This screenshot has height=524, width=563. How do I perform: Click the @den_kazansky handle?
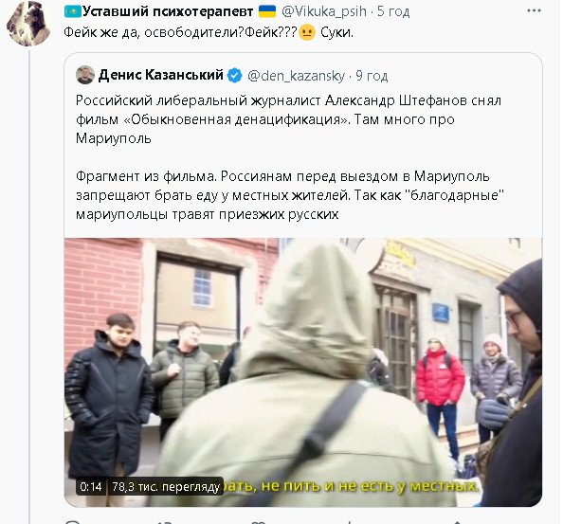click(x=297, y=76)
